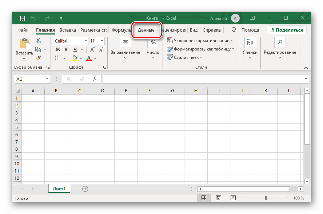The image size is (323, 214).
Task: Click the fill color paint bucket
Action: [75, 58]
